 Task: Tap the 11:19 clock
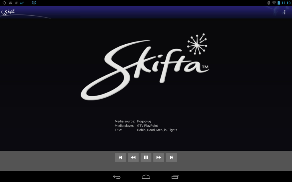(x=286, y=3)
